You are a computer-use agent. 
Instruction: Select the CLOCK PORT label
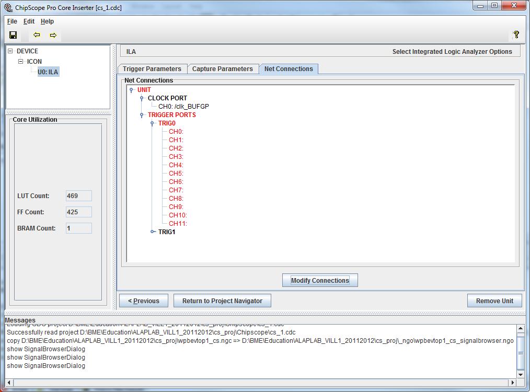tap(167, 98)
